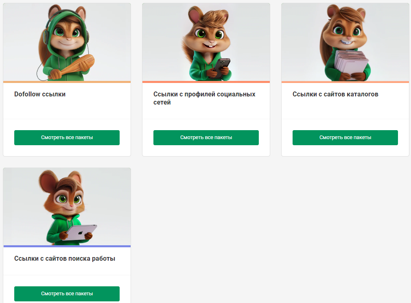This screenshot has width=411, height=303.
Task: Open the Dofollow ссылки card image
Action: point(67,42)
